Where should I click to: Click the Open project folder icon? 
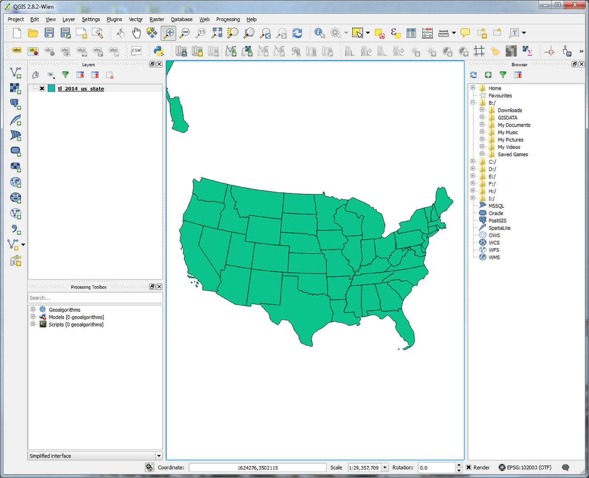[32, 33]
